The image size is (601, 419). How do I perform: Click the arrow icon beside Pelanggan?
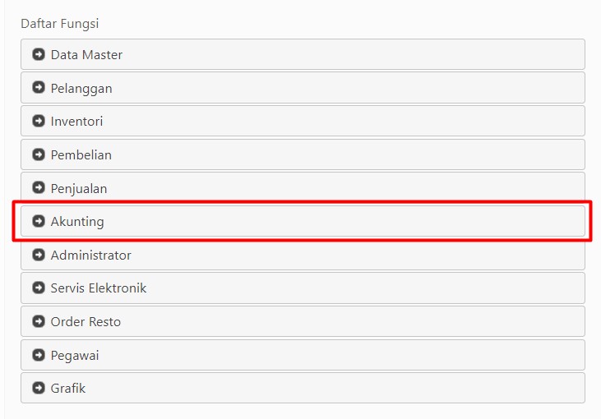pos(39,88)
